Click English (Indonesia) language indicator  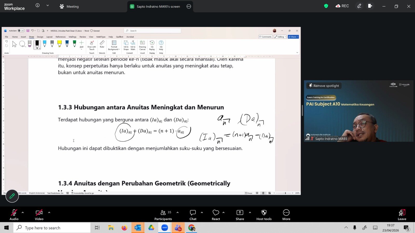pyautogui.click(x=37, y=193)
